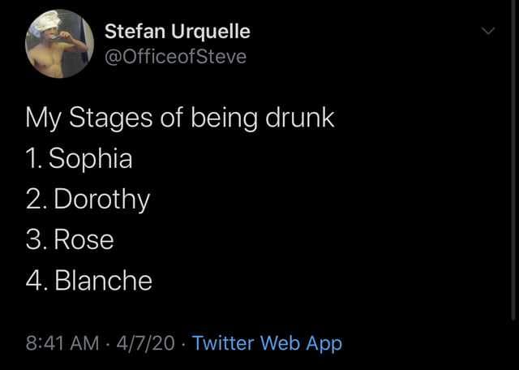Click the list number "1." before Sophia
The image size is (519, 370).
click(33, 158)
